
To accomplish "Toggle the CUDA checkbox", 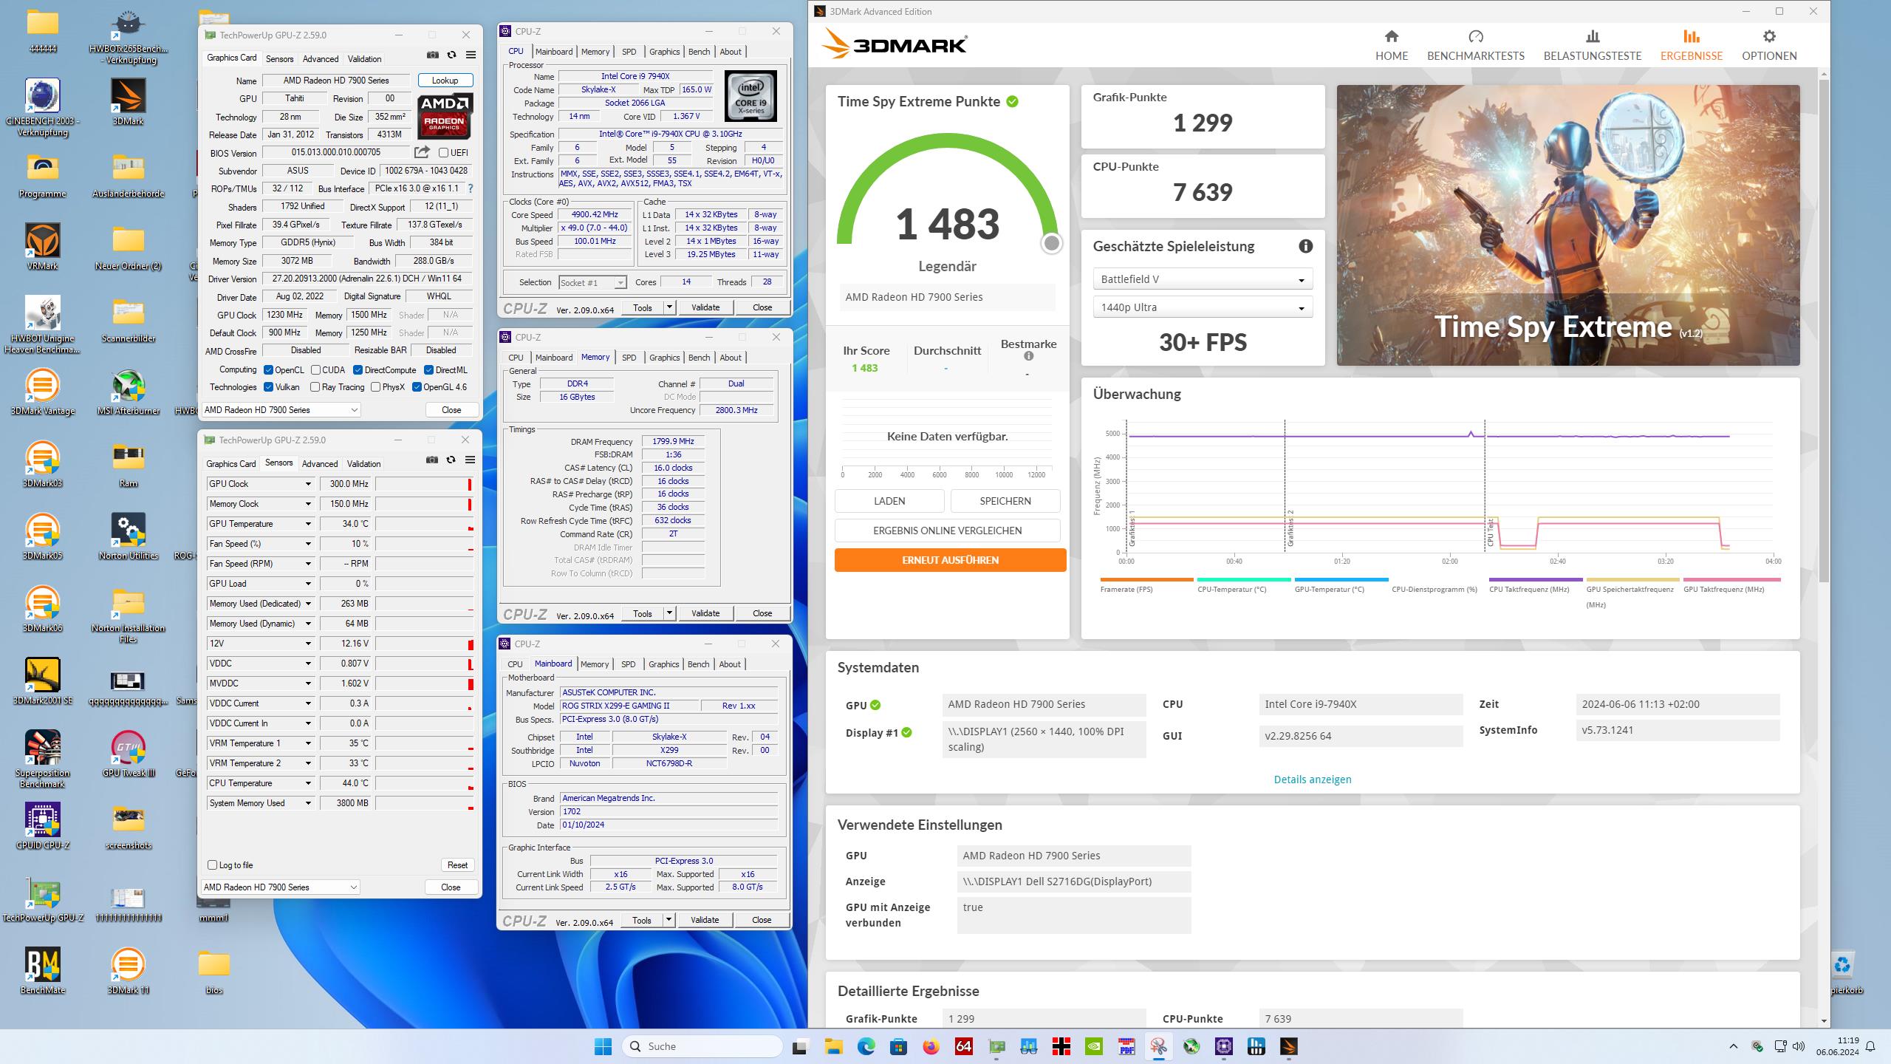I will (x=315, y=370).
